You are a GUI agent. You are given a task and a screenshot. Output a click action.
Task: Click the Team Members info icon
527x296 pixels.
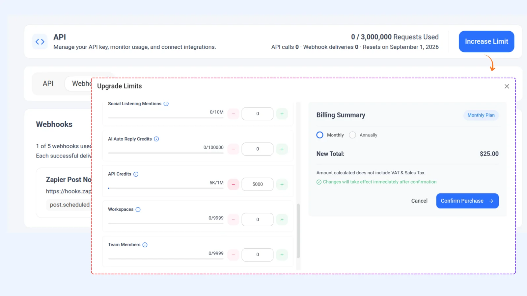tap(145, 245)
